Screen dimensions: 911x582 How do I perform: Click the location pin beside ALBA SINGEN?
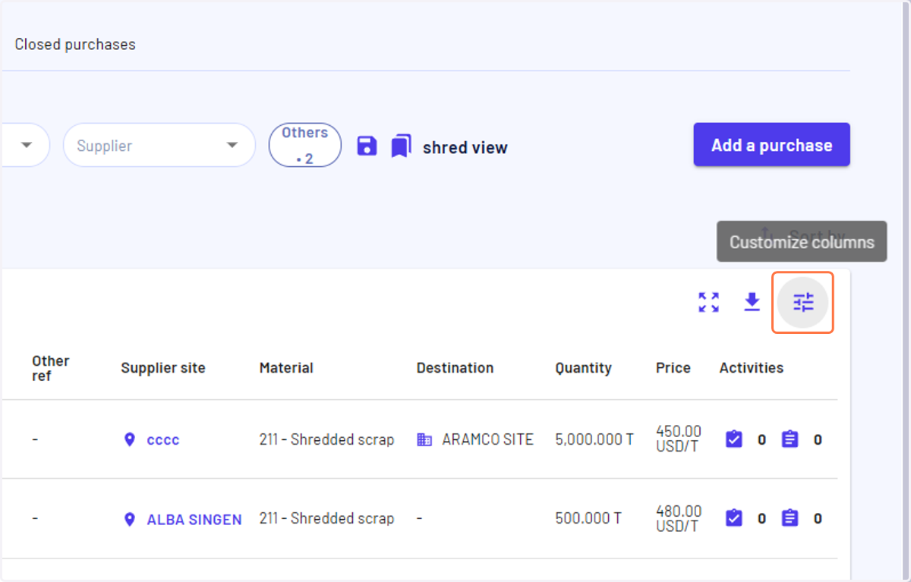[x=130, y=519]
